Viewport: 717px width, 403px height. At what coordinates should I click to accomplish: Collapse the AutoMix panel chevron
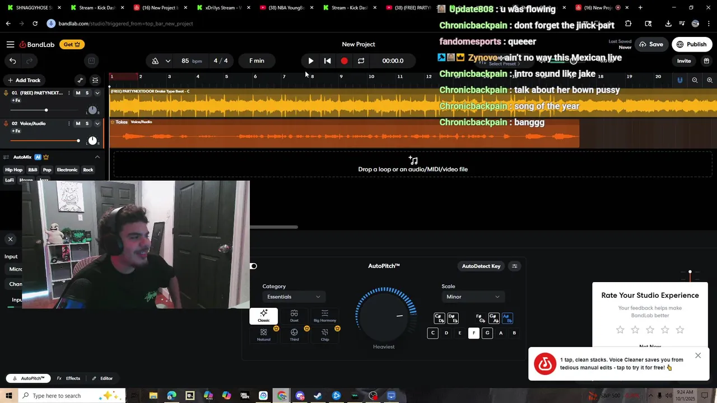click(97, 157)
